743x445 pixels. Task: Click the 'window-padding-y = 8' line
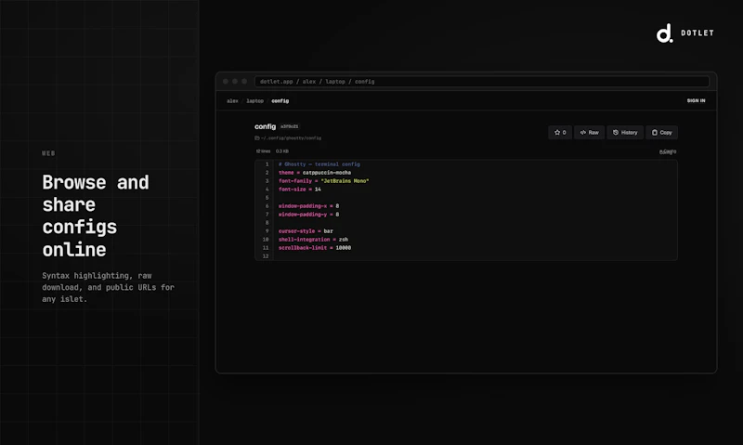[308, 215]
